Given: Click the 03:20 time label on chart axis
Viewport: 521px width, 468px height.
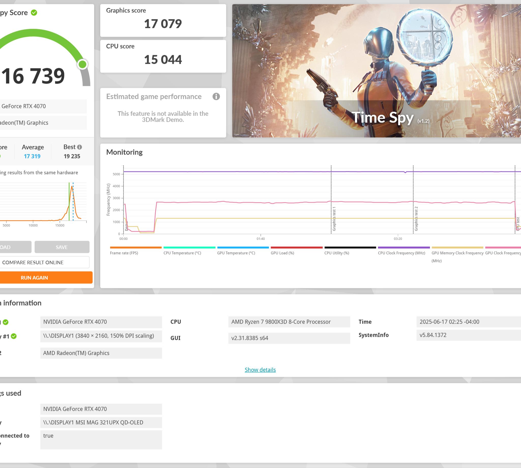Looking at the screenshot, I should pos(398,239).
